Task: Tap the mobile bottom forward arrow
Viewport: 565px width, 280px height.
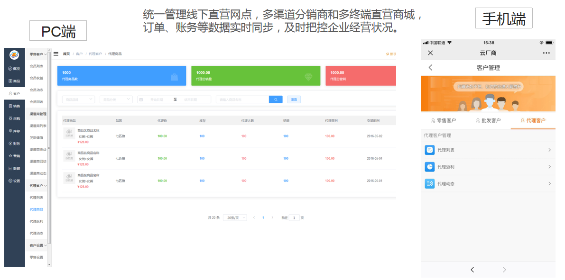Action: pos(504,270)
